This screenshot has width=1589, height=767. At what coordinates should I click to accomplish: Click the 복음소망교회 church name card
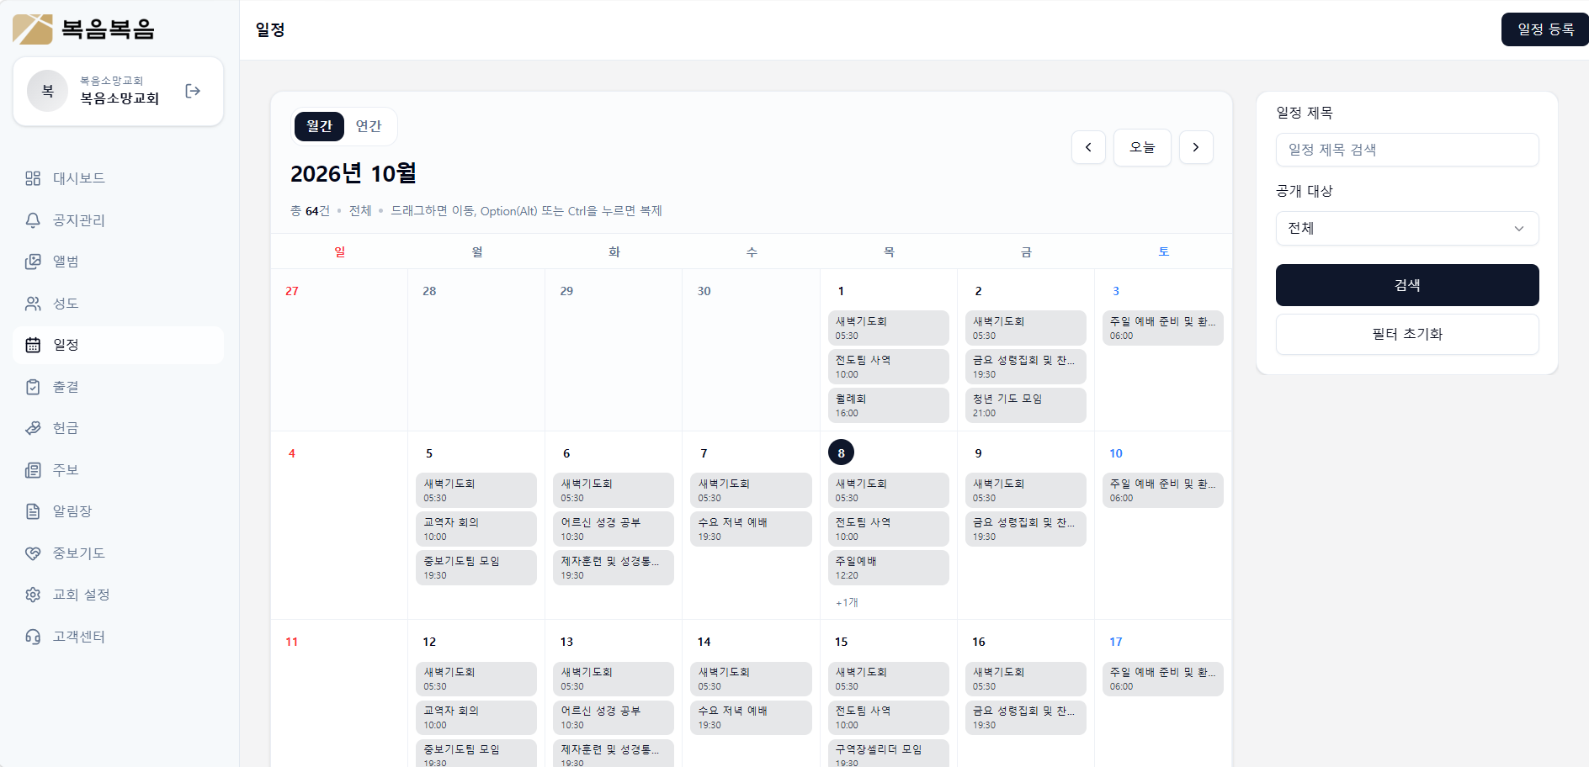coord(118,91)
